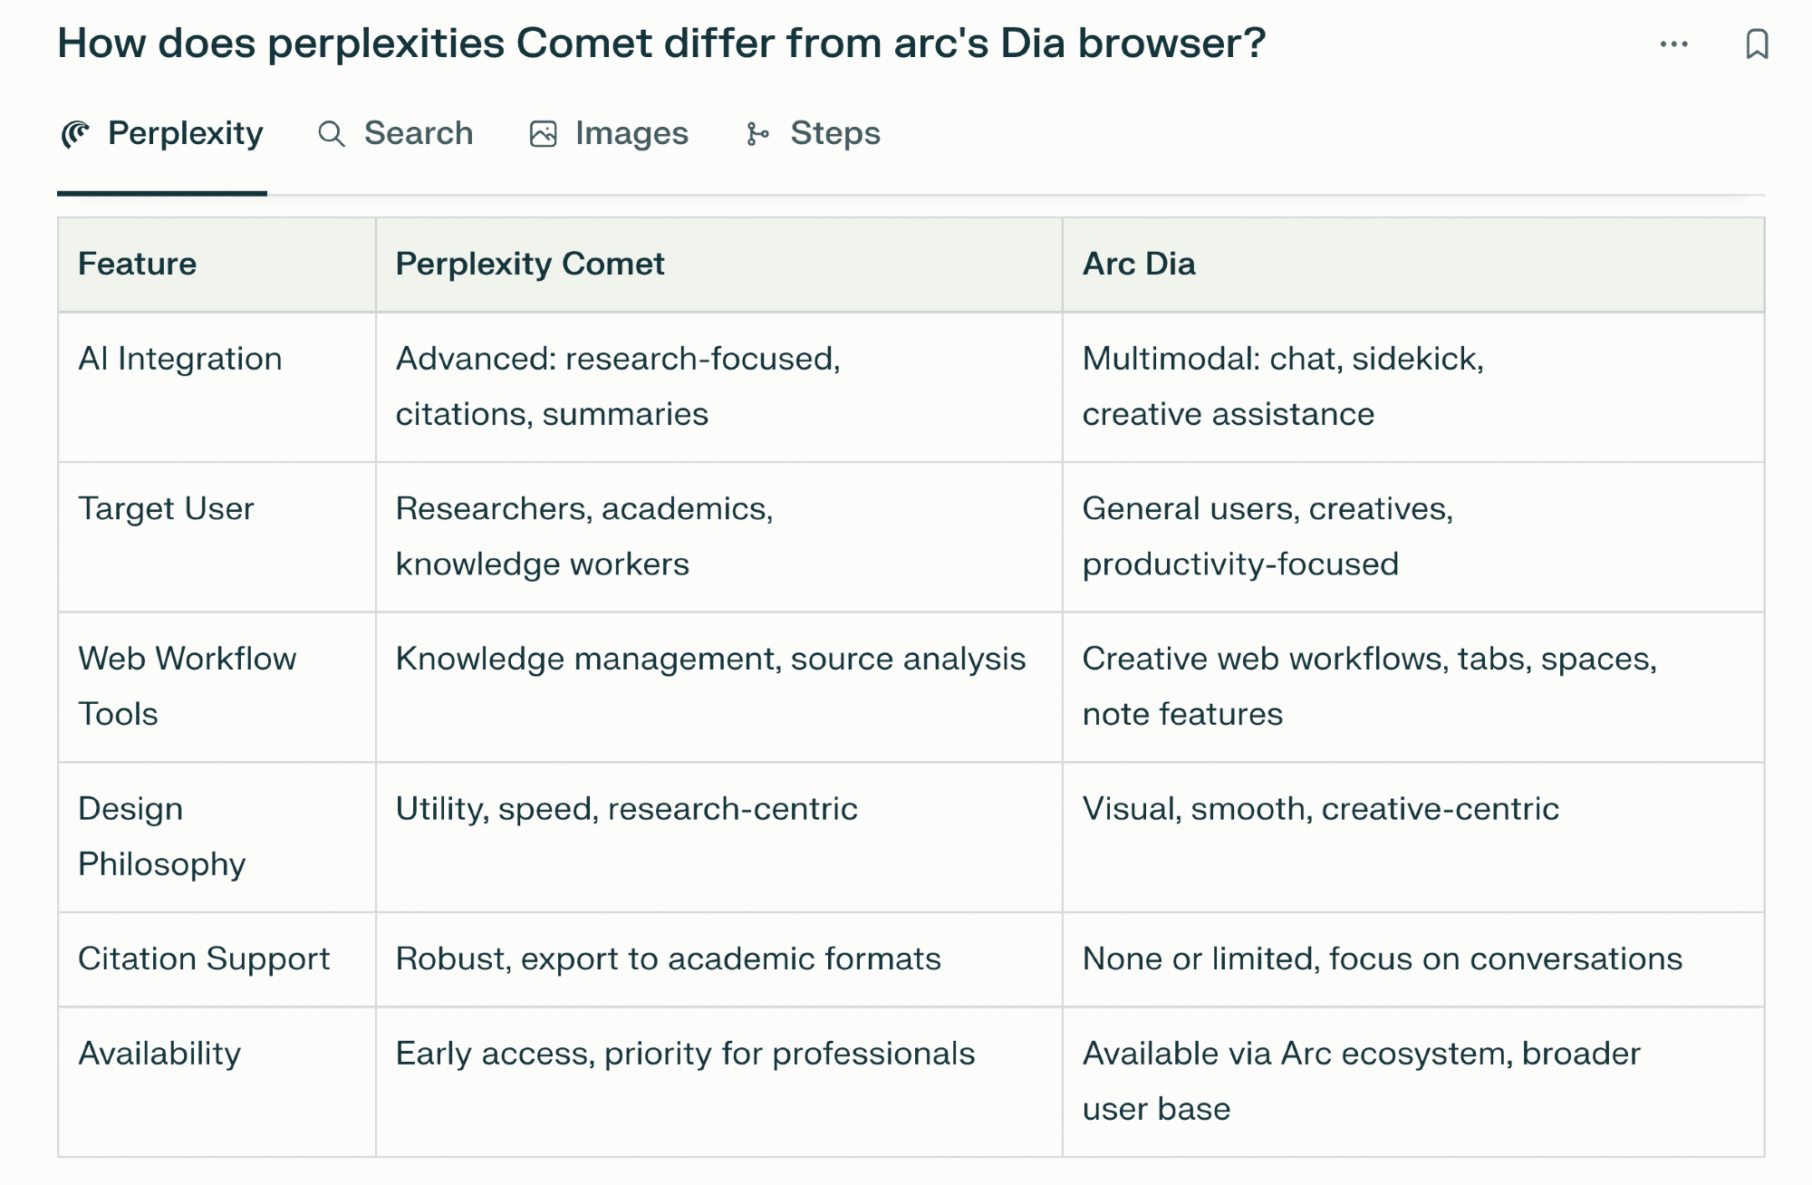This screenshot has width=1812, height=1185.
Task: Click the Feature column header
Action: tap(137, 264)
